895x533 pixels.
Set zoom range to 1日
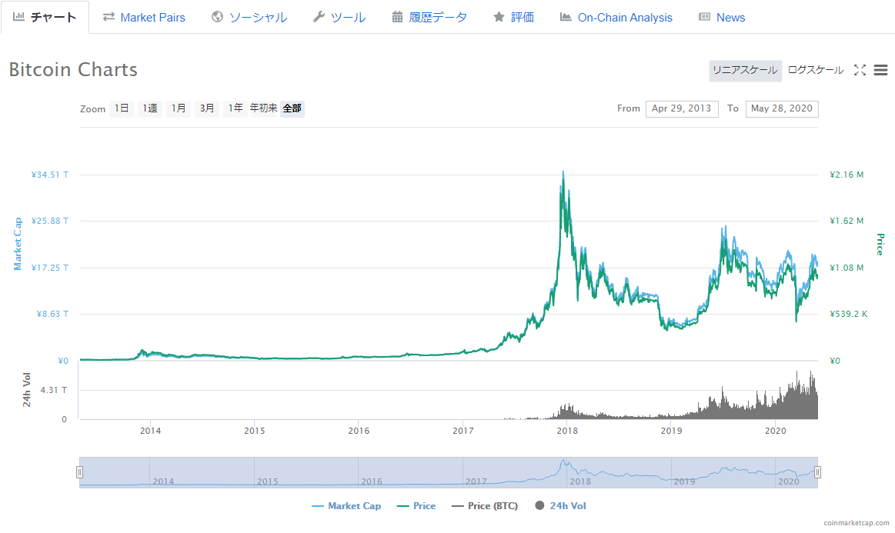[122, 108]
